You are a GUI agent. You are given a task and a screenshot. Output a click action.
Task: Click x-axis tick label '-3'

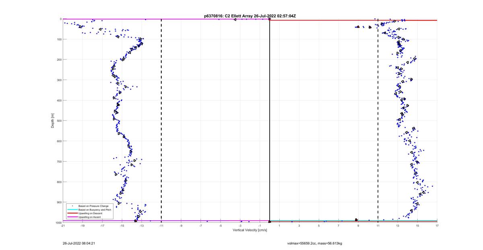tap(240, 225)
